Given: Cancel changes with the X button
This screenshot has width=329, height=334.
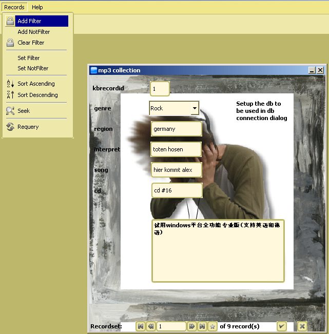Looking at the screenshot, I should pos(302,326).
